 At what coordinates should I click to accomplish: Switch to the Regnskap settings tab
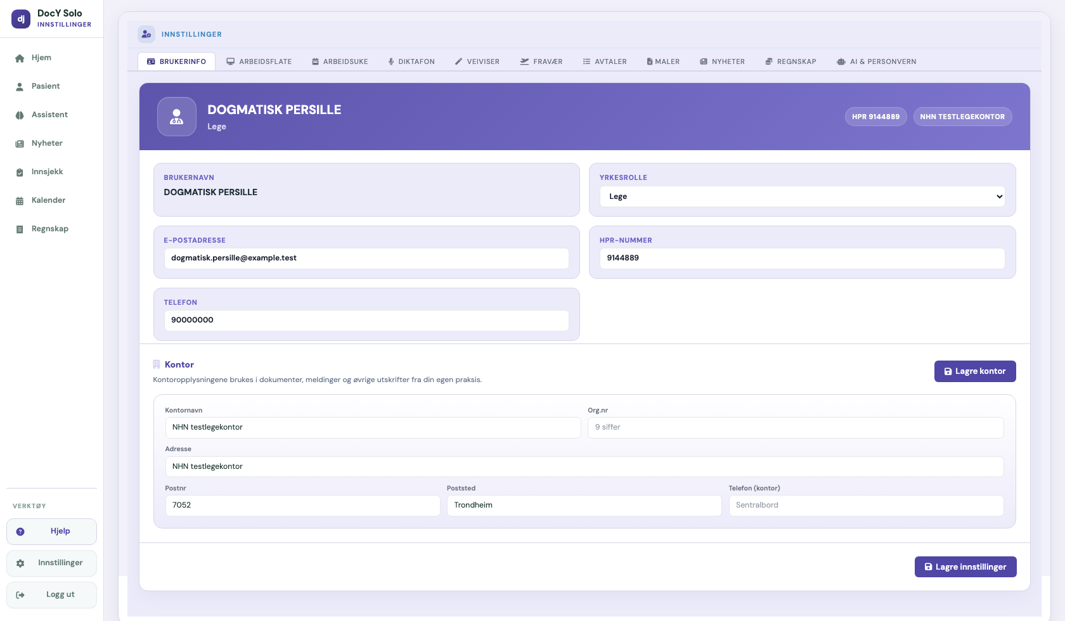tap(791, 61)
